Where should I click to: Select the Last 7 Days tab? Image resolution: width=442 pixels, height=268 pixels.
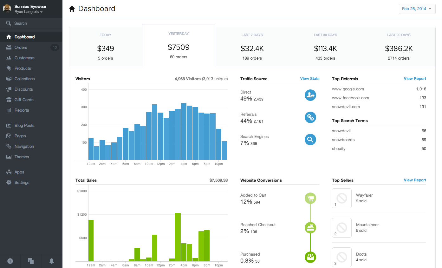tap(252, 47)
